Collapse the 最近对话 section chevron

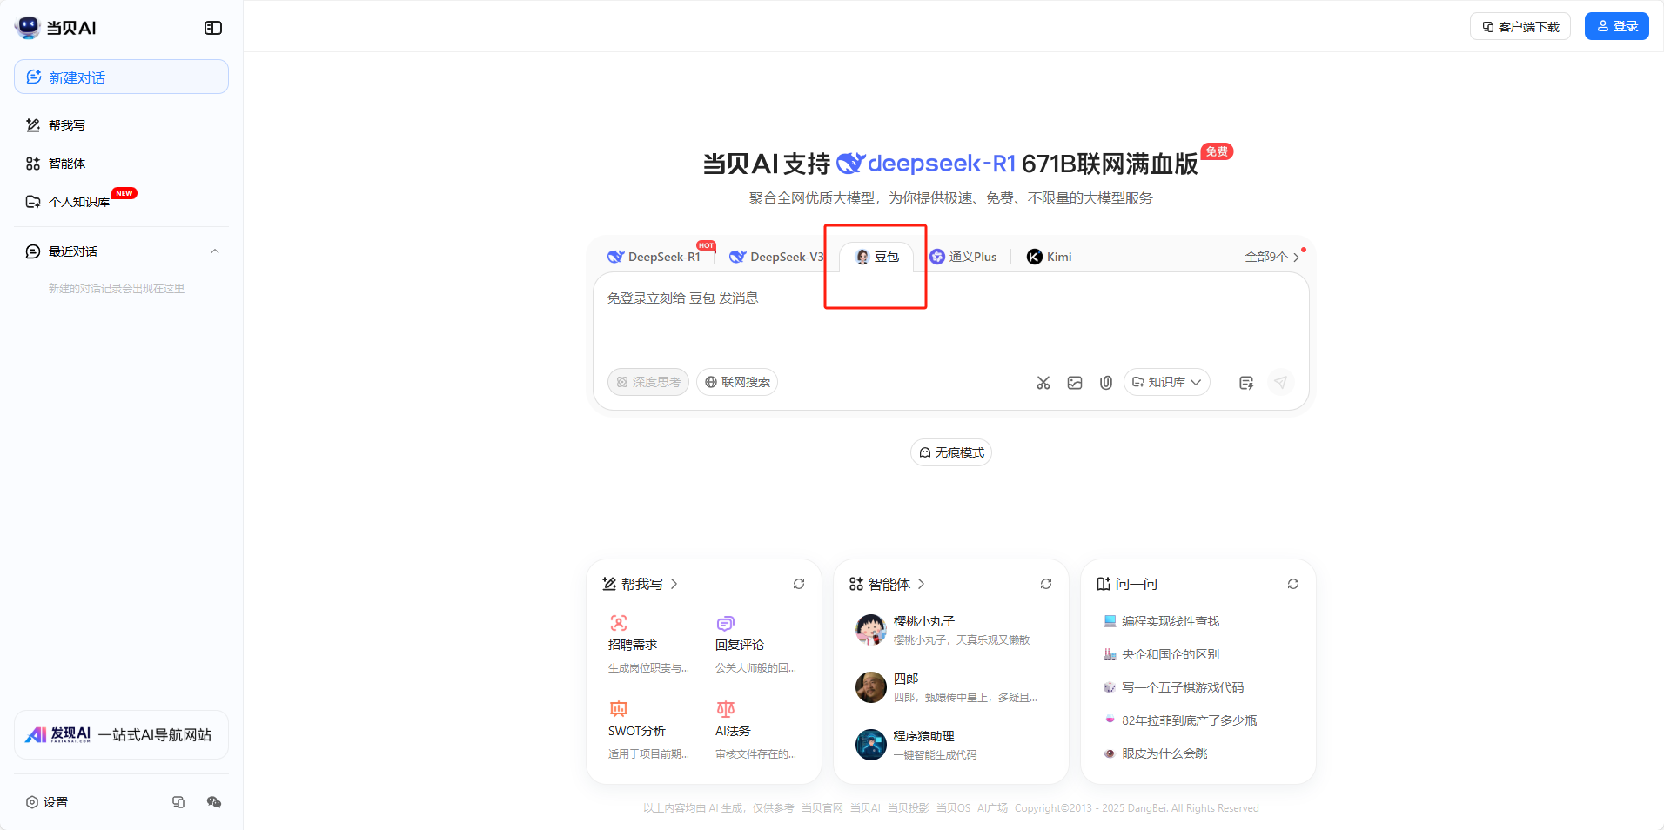pyautogui.click(x=215, y=251)
